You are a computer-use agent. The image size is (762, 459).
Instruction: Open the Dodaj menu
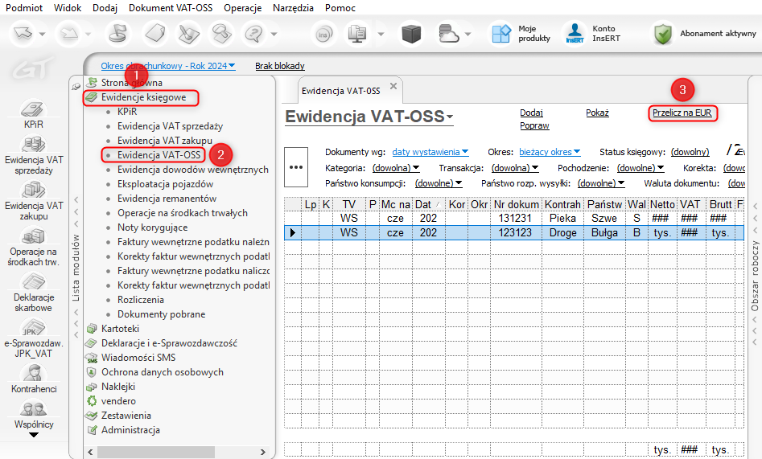pyautogui.click(x=105, y=8)
